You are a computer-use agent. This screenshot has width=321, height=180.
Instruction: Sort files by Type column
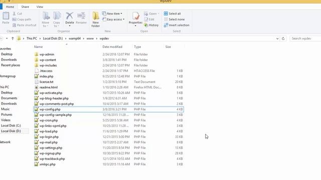click(x=137, y=46)
